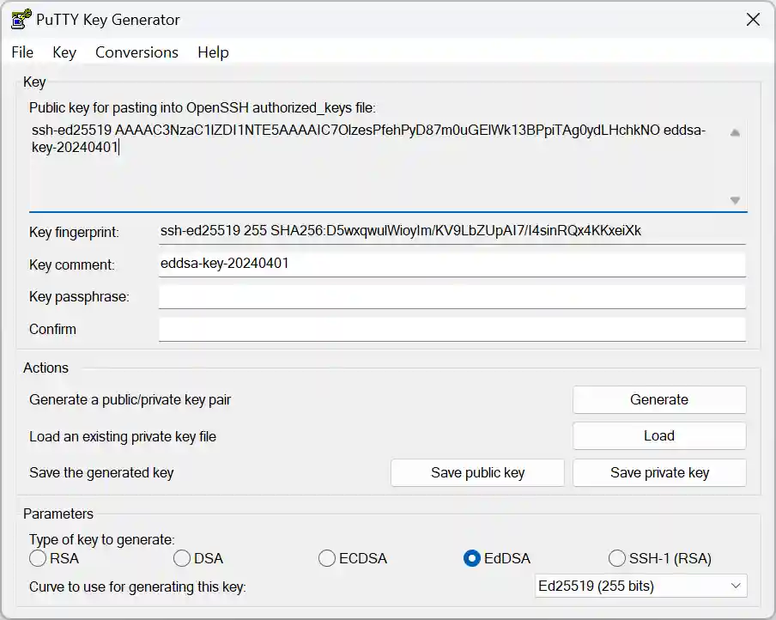
Task: Click the Generate button
Action: (658, 399)
